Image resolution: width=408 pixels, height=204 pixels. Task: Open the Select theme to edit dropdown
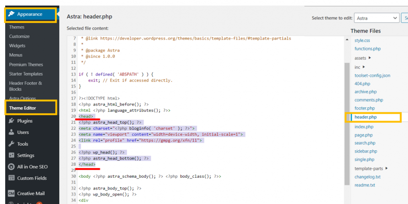pos(376,18)
